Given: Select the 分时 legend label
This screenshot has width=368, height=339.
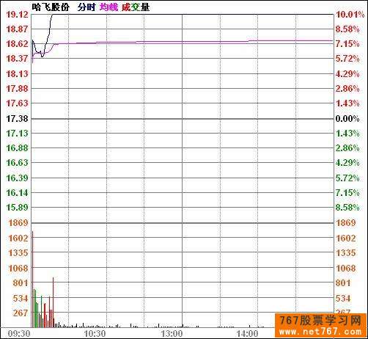Looking at the screenshot, I should point(87,7).
